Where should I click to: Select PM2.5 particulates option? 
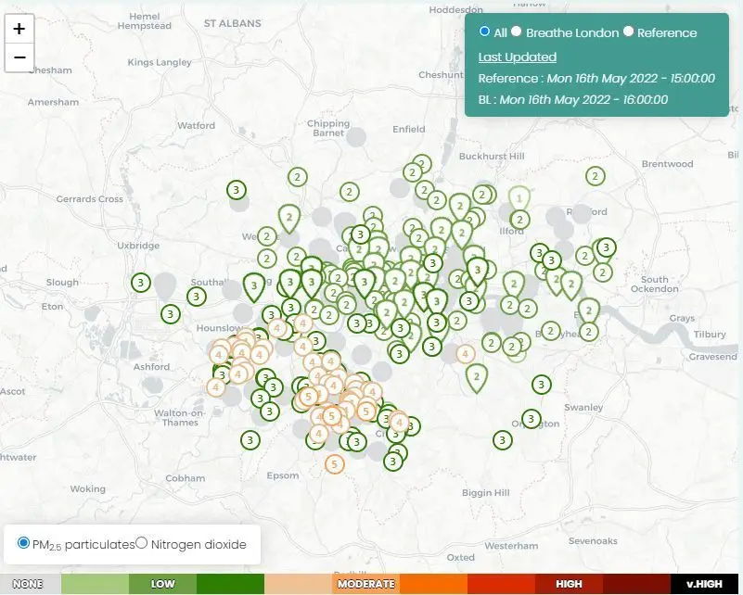[x=23, y=542]
